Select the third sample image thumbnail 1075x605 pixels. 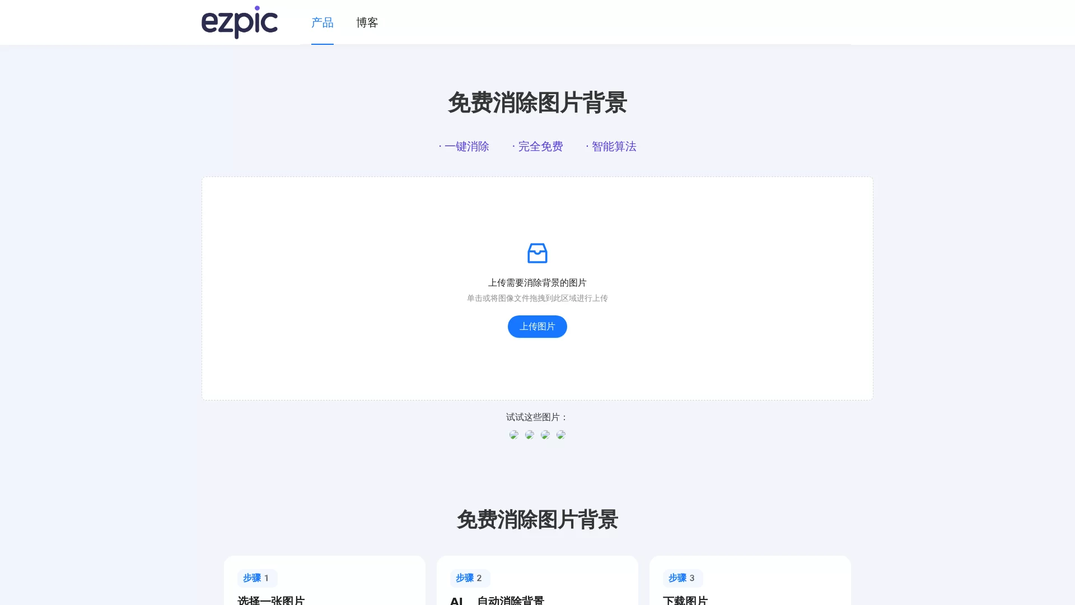[x=545, y=434]
